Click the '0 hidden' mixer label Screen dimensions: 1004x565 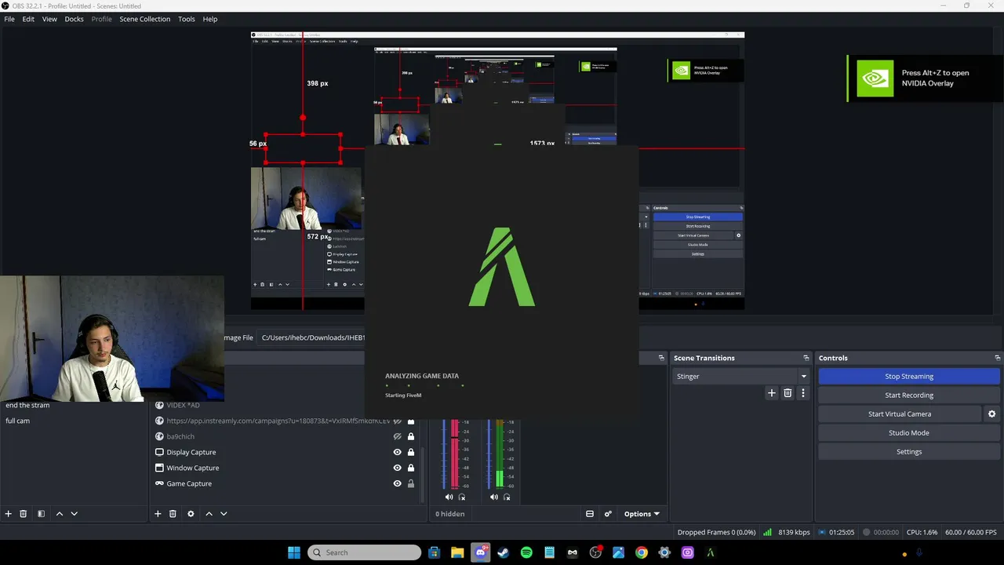(450, 514)
